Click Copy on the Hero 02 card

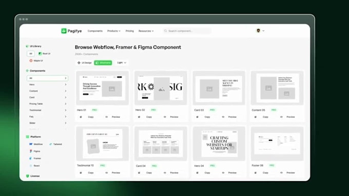point(149,117)
